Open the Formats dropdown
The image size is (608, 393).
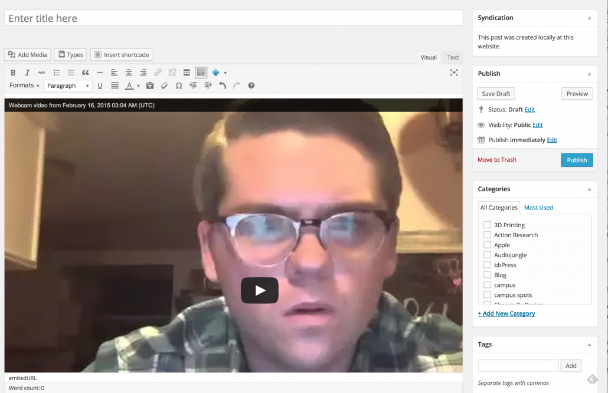24,85
